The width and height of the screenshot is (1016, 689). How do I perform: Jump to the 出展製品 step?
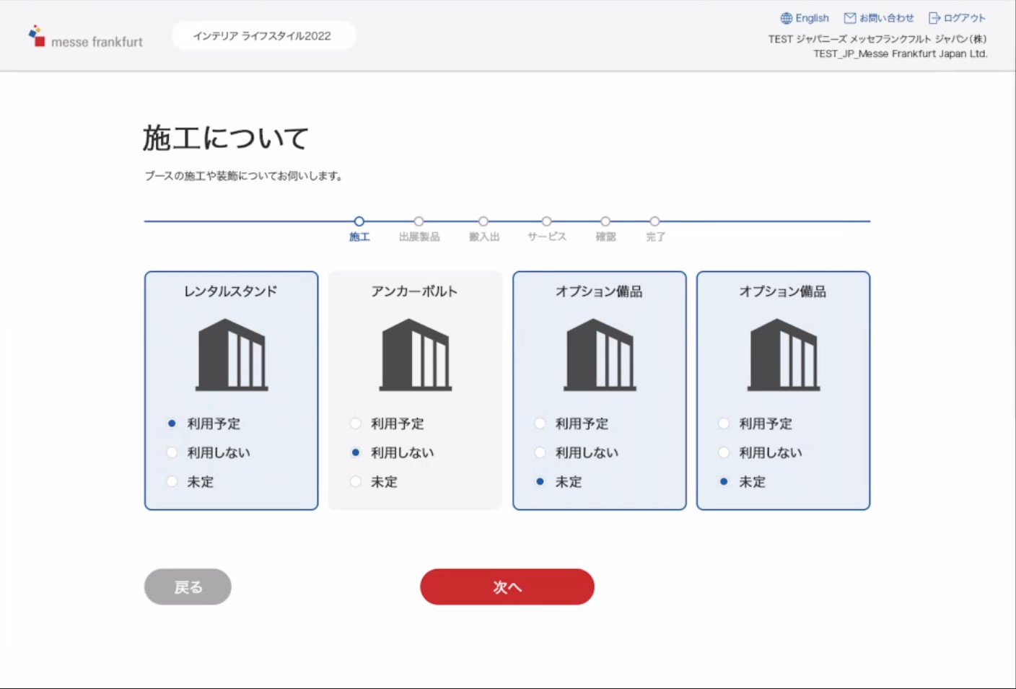coord(419,229)
